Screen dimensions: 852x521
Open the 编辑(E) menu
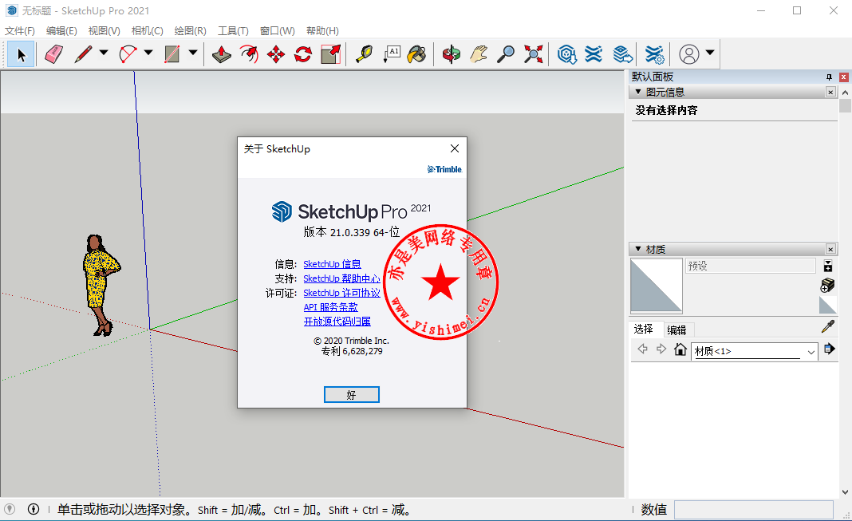(61, 31)
